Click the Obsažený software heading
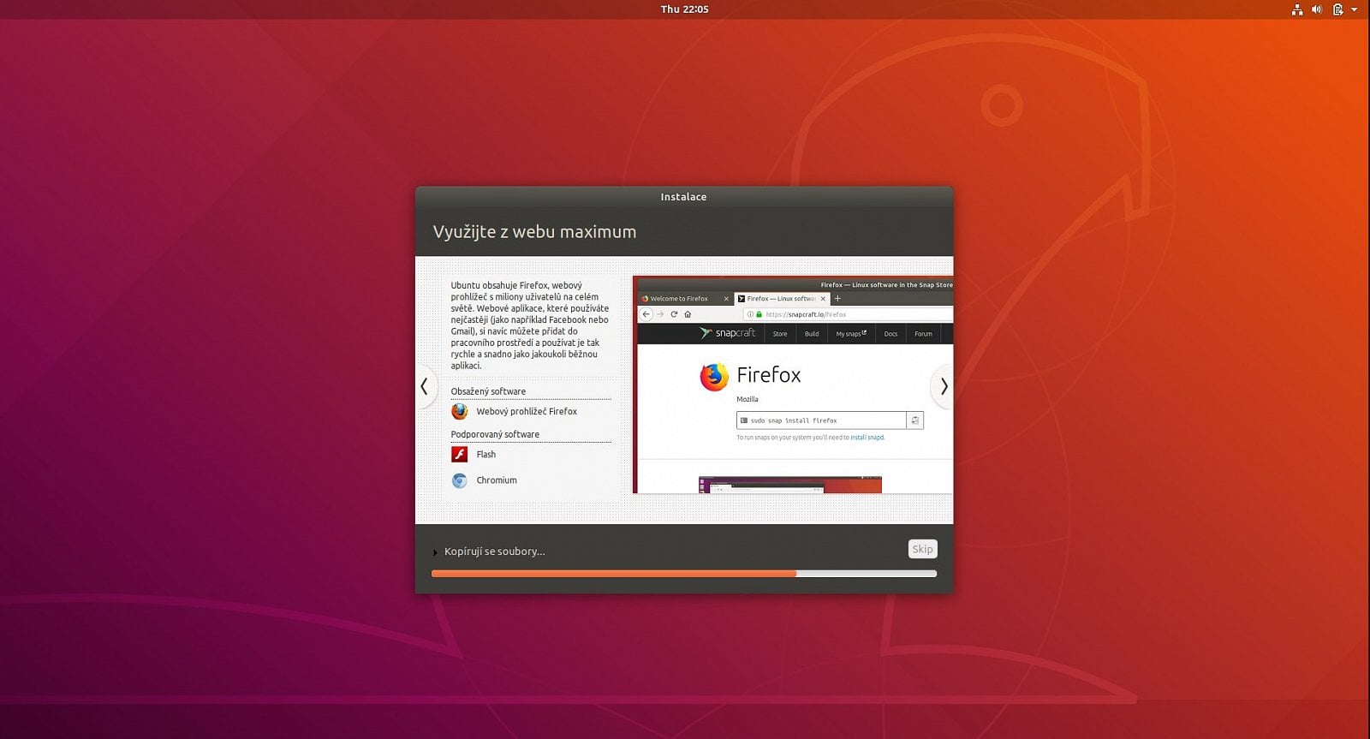Screen dimensions: 1370x739 (488, 391)
